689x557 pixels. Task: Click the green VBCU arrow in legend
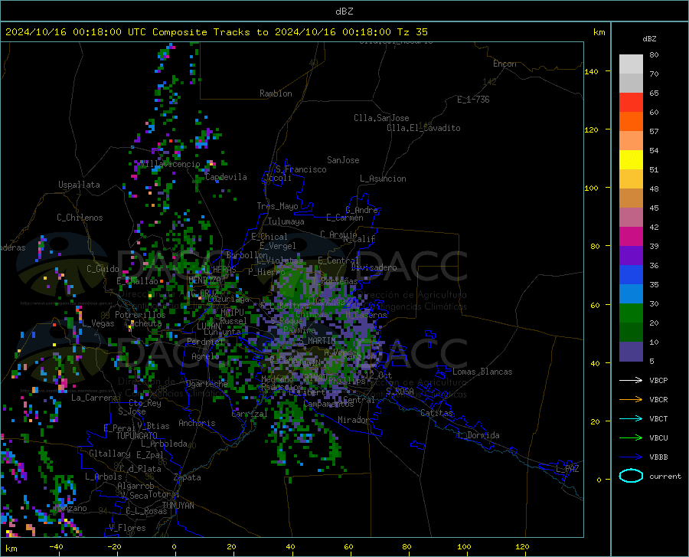click(631, 438)
